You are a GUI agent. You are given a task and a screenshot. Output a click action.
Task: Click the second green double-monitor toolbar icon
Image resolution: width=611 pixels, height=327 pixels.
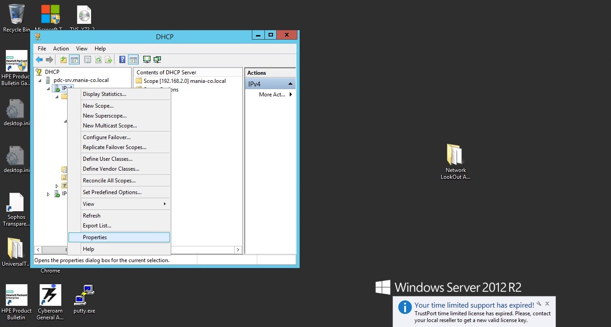click(x=157, y=59)
